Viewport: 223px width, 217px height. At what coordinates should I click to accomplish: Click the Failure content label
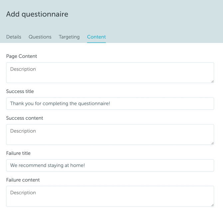(23, 180)
